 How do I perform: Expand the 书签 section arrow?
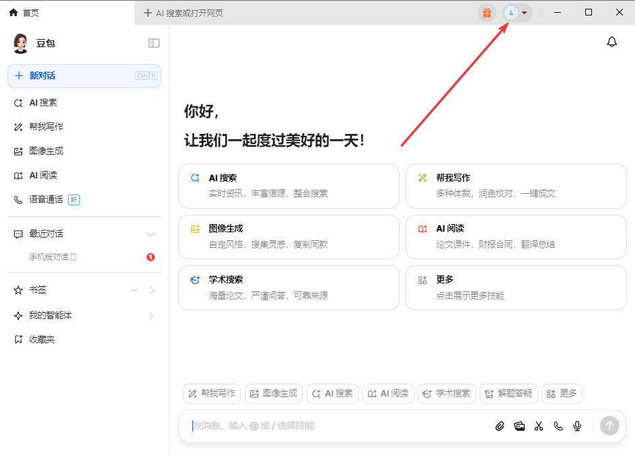(152, 290)
